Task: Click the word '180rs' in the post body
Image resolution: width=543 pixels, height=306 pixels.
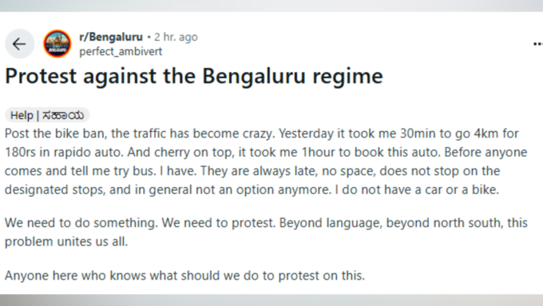Action: pyautogui.click(x=20, y=152)
